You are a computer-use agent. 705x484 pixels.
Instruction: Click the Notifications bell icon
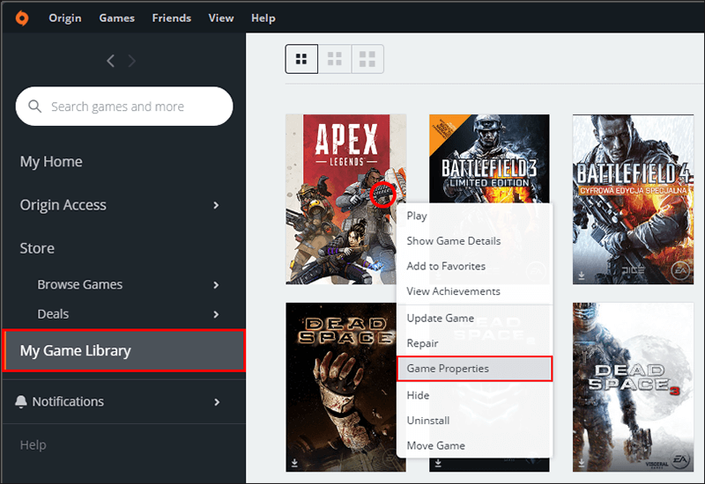(20, 402)
